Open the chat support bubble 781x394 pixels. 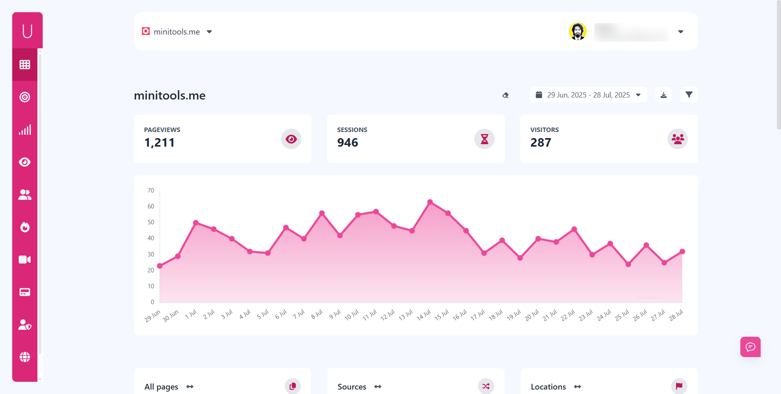[x=750, y=347]
